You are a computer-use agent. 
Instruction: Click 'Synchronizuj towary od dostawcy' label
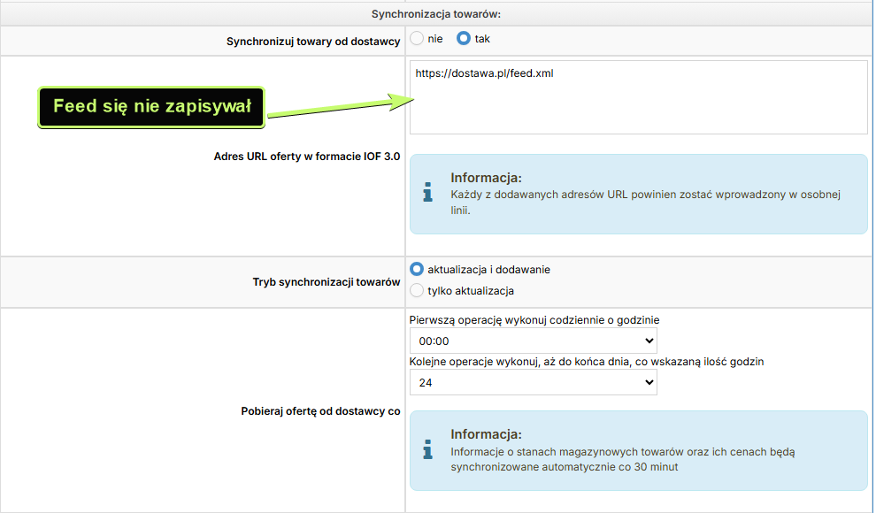(313, 42)
